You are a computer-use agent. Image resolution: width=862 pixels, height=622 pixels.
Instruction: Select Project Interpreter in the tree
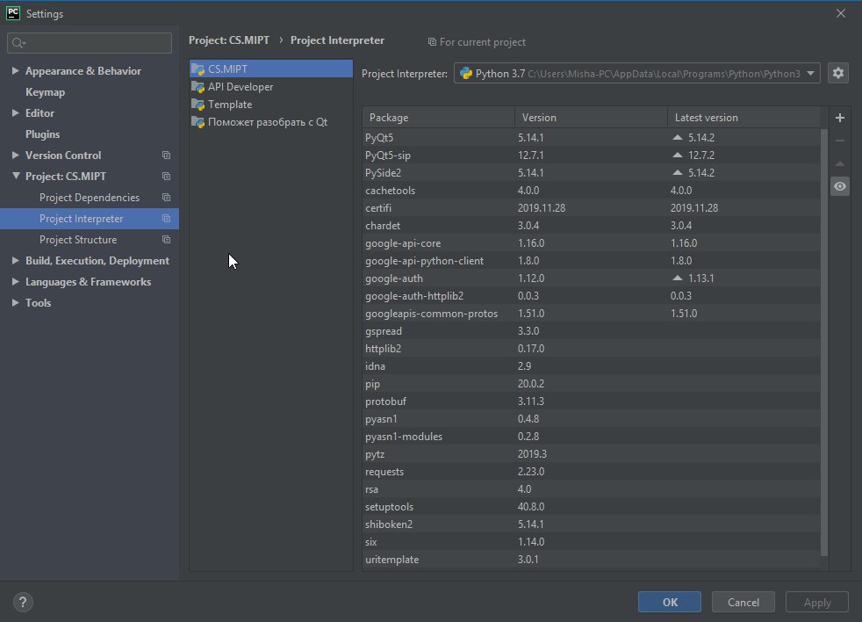point(90,219)
